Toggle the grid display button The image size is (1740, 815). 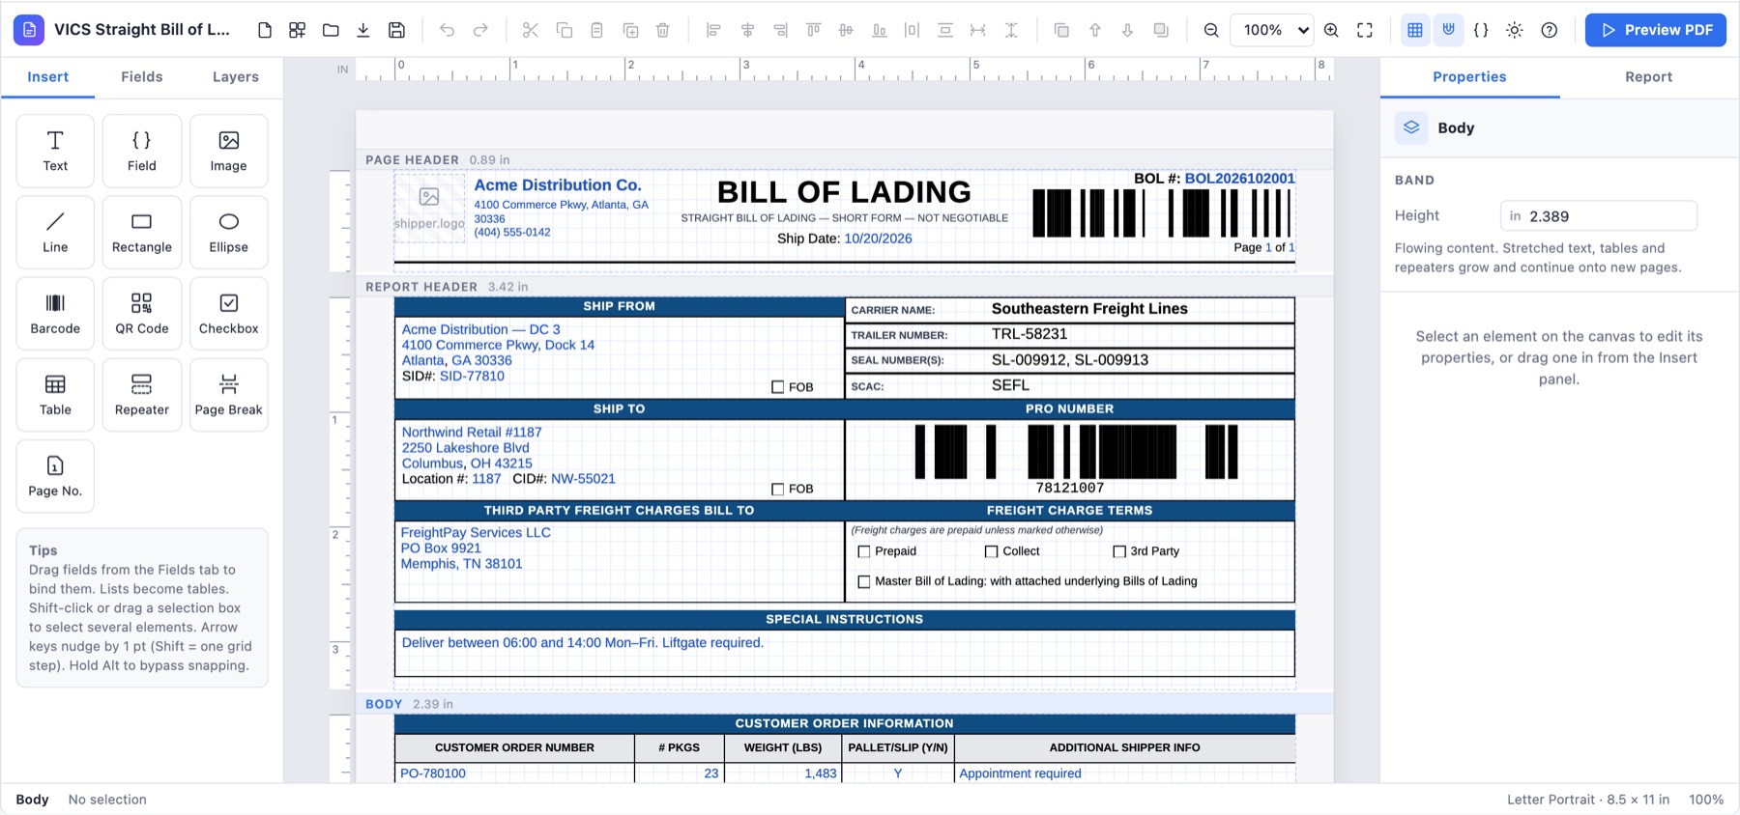[x=1415, y=30]
